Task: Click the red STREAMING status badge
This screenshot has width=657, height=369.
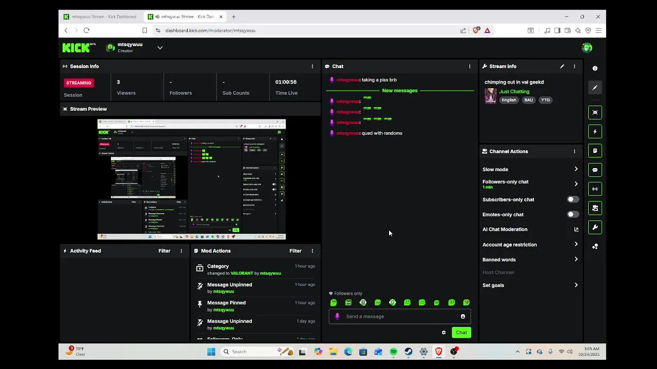Action: (x=79, y=83)
